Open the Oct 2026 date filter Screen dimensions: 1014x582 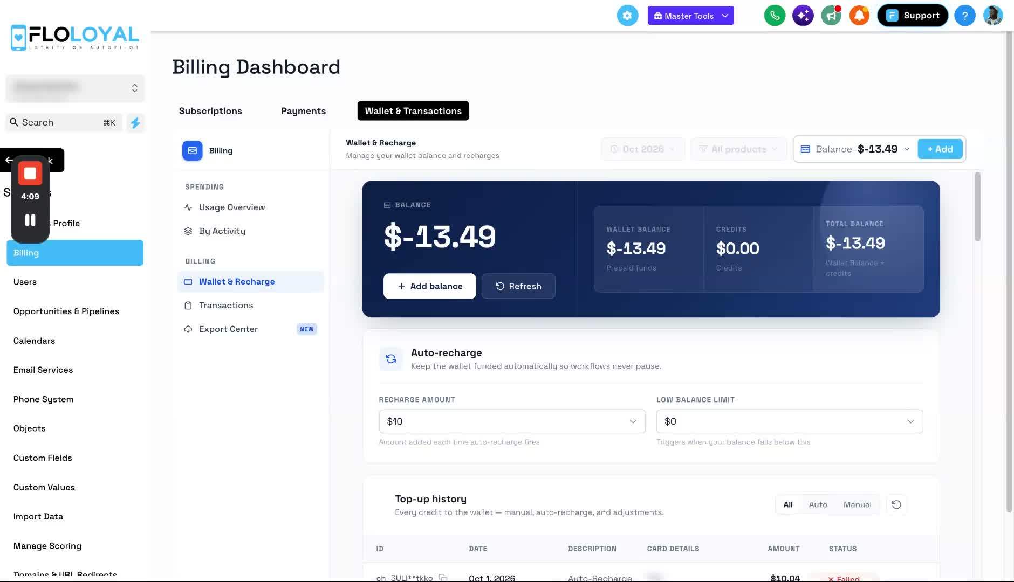(643, 149)
